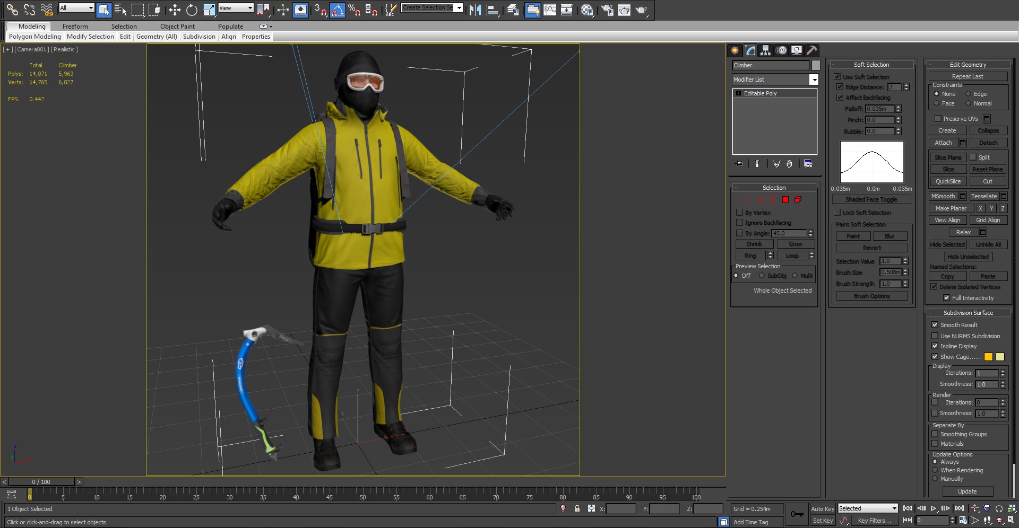Screen dimensions: 1019x528
Task: Click the QuickSlice button
Action: [x=948, y=181]
